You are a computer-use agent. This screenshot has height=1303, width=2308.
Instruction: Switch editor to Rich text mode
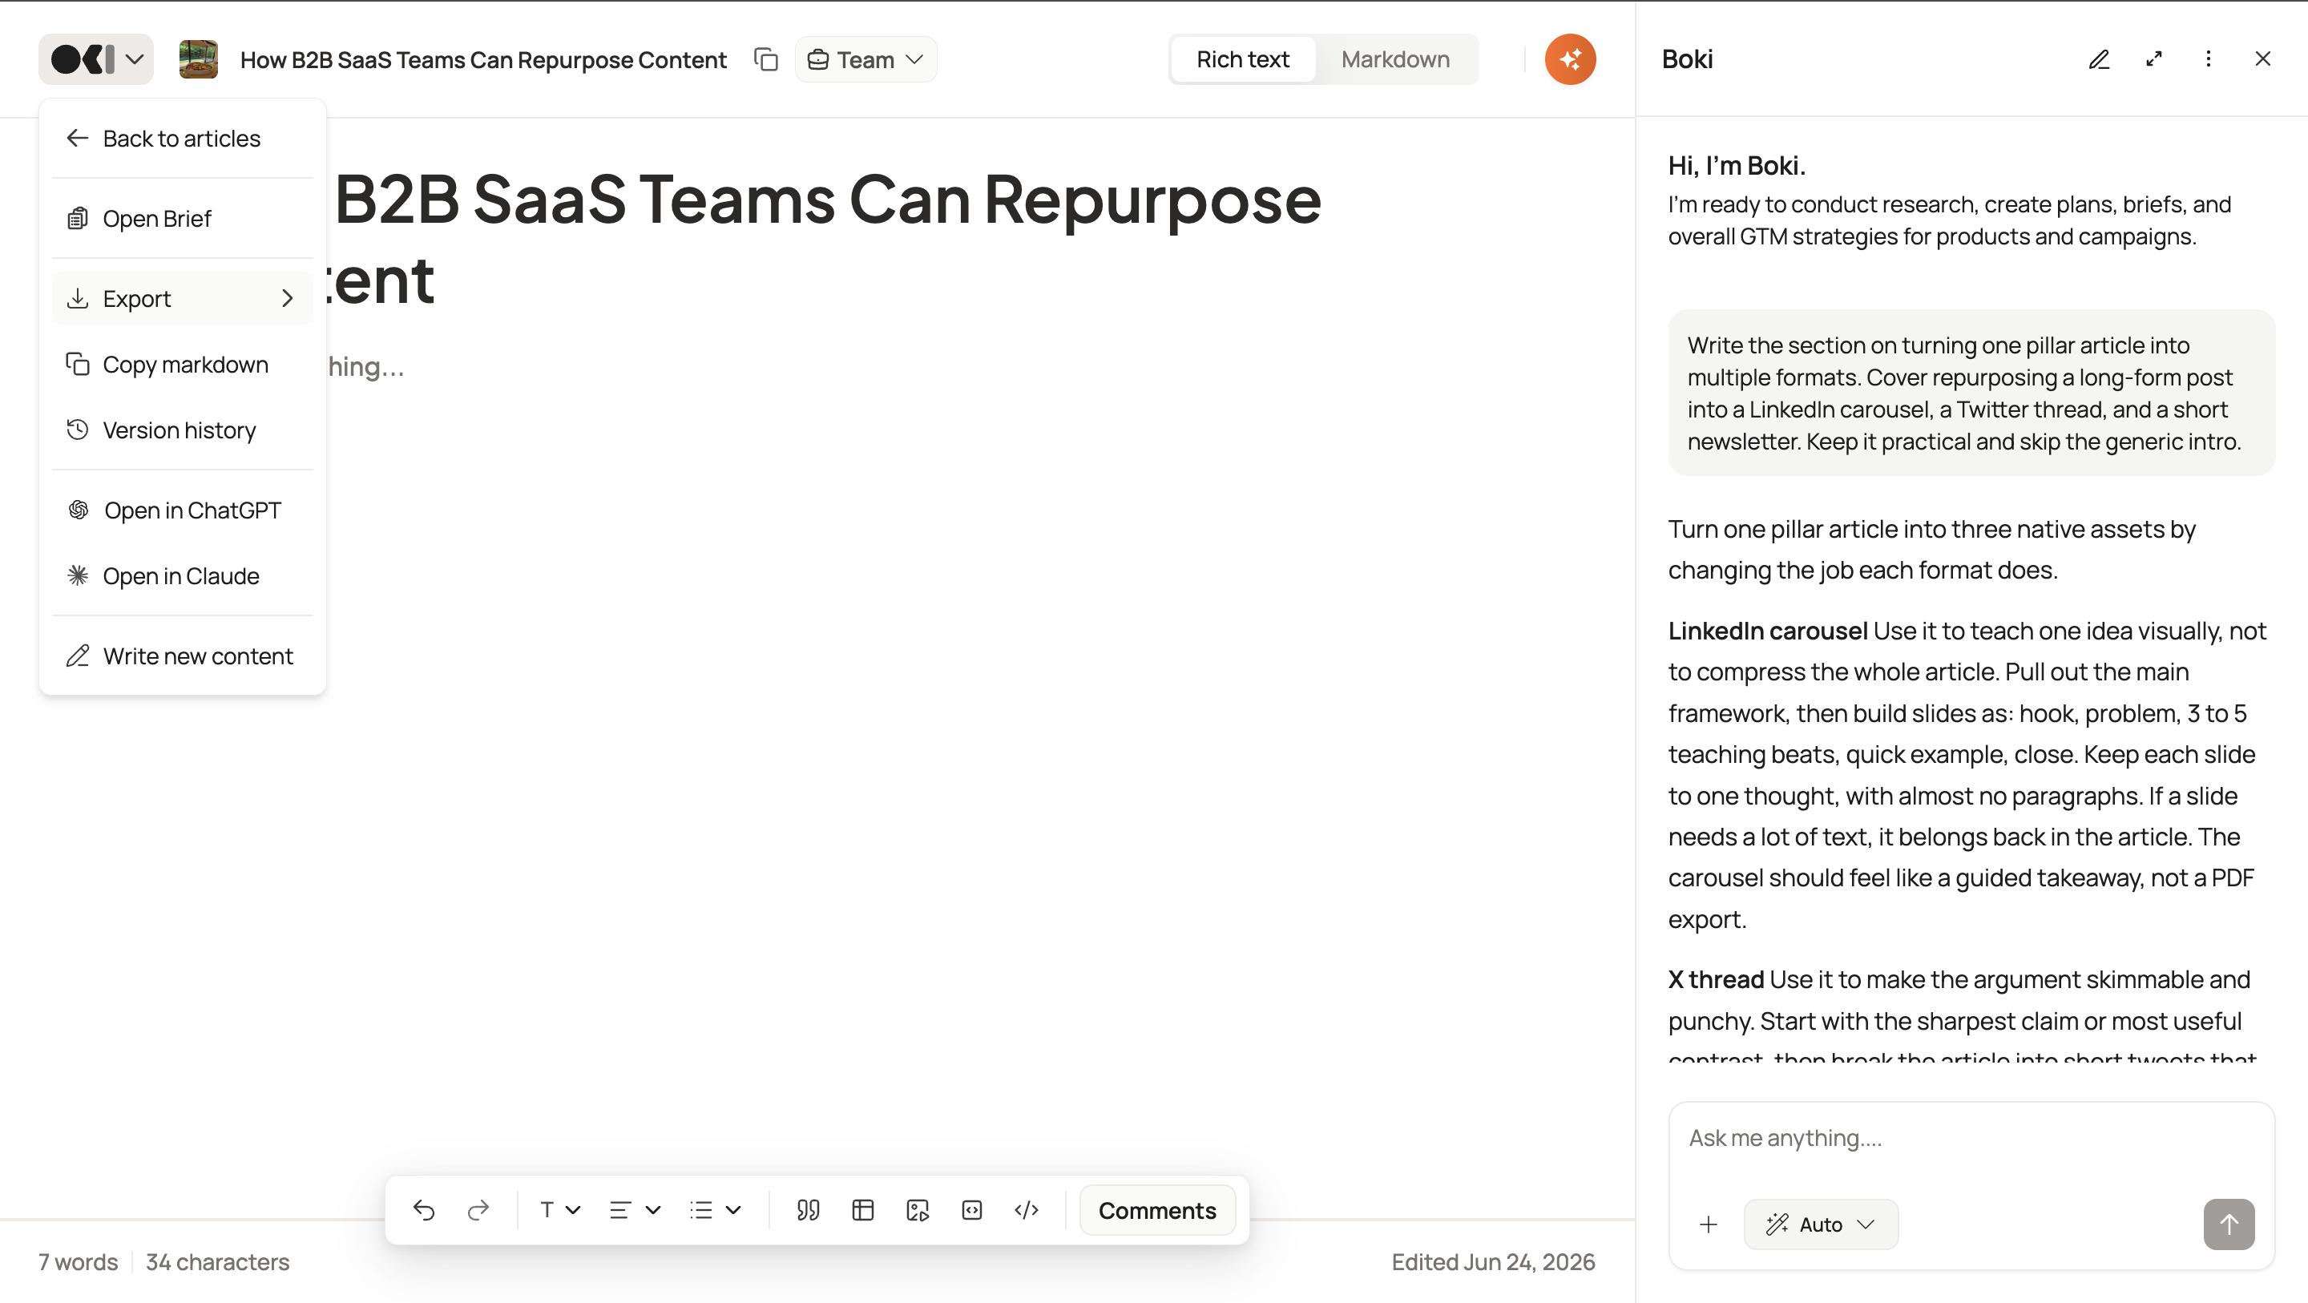[x=1243, y=59]
